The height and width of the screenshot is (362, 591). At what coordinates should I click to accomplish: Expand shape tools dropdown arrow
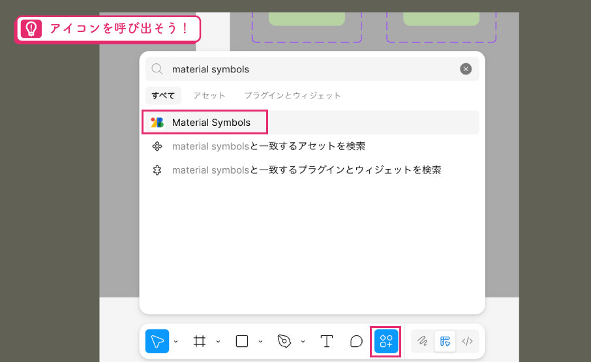(x=260, y=342)
